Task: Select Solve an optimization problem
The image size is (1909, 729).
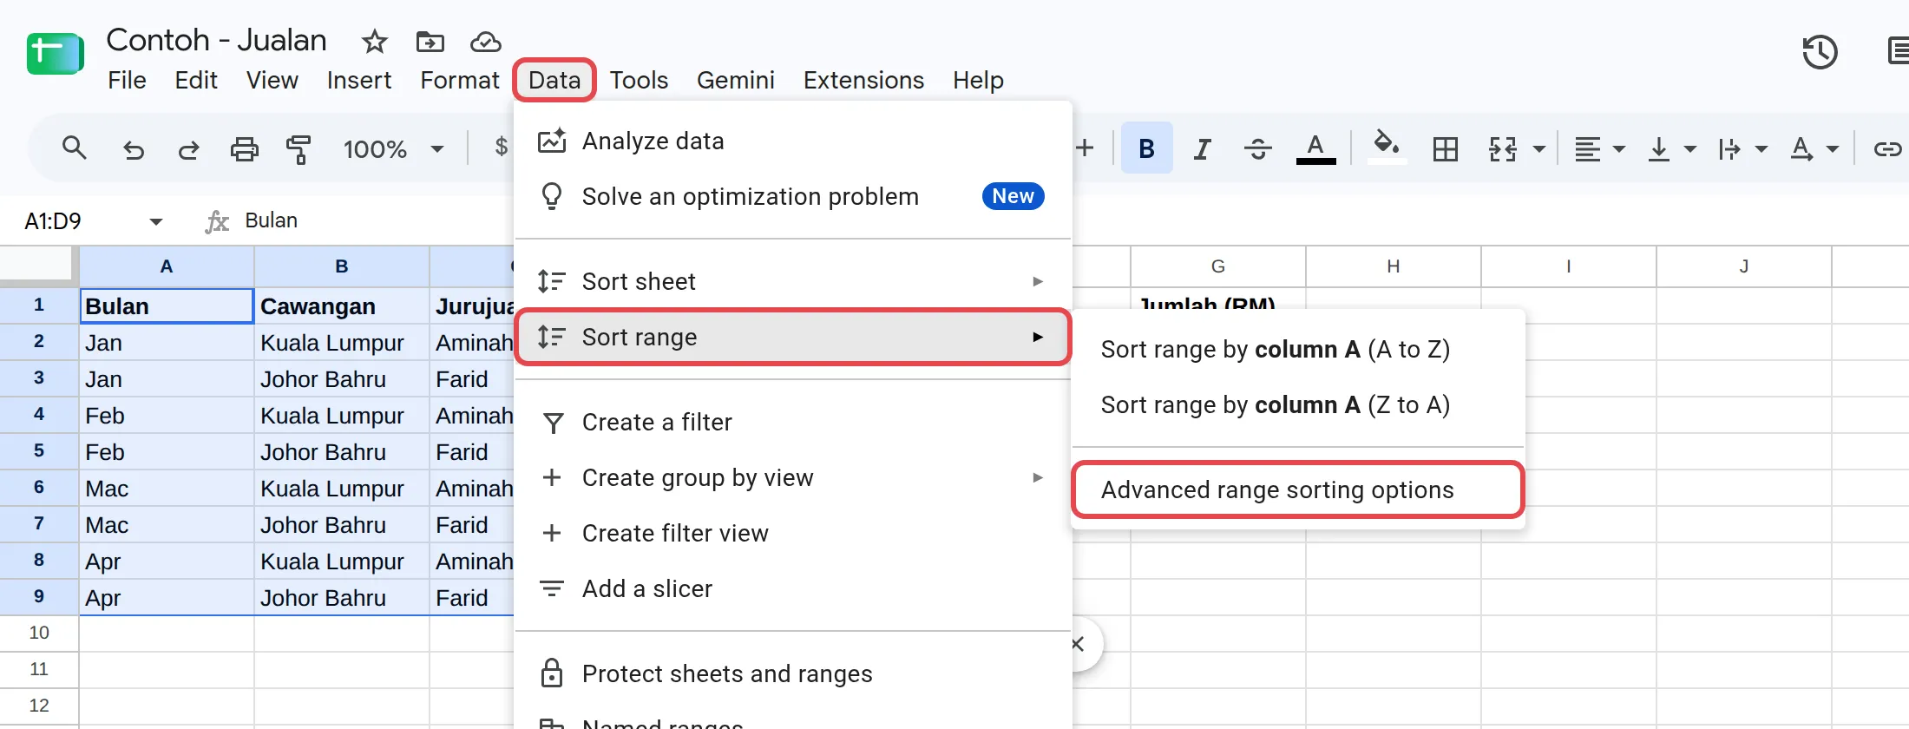Action: tap(792, 196)
